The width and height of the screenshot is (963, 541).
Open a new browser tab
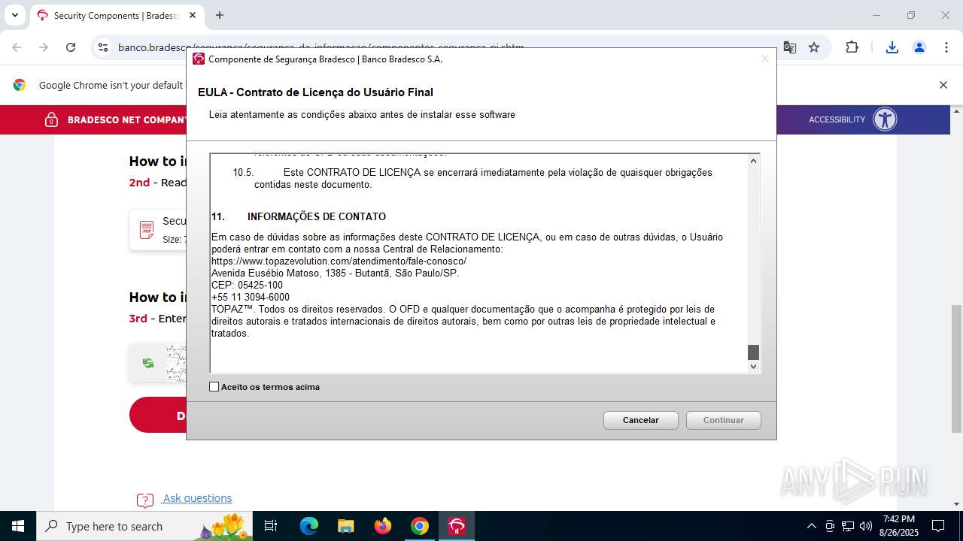(220, 15)
